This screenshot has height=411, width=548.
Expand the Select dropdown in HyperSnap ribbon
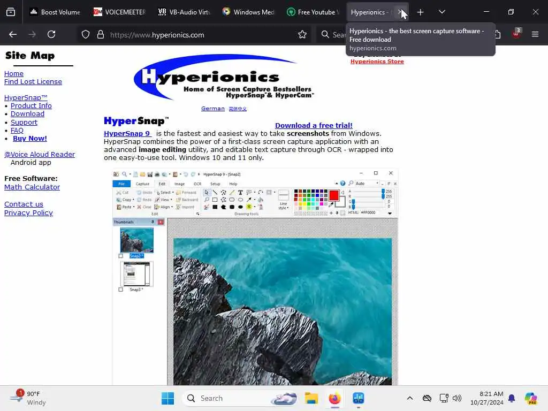tap(173, 193)
